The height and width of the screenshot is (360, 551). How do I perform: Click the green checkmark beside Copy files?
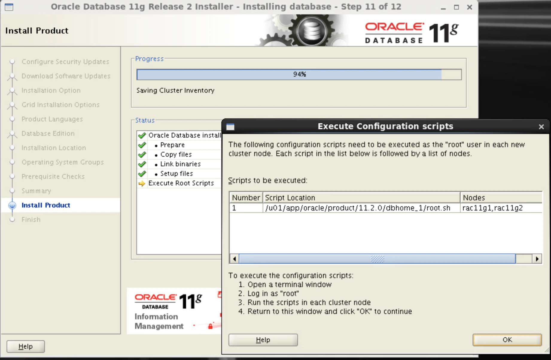(142, 155)
